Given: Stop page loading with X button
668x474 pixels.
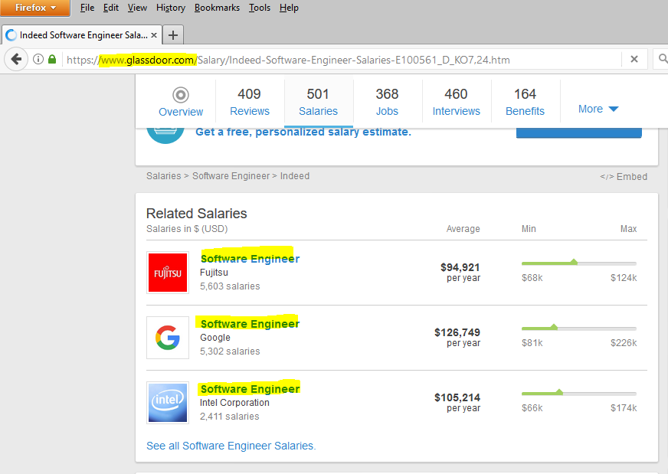Looking at the screenshot, I should click(634, 59).
